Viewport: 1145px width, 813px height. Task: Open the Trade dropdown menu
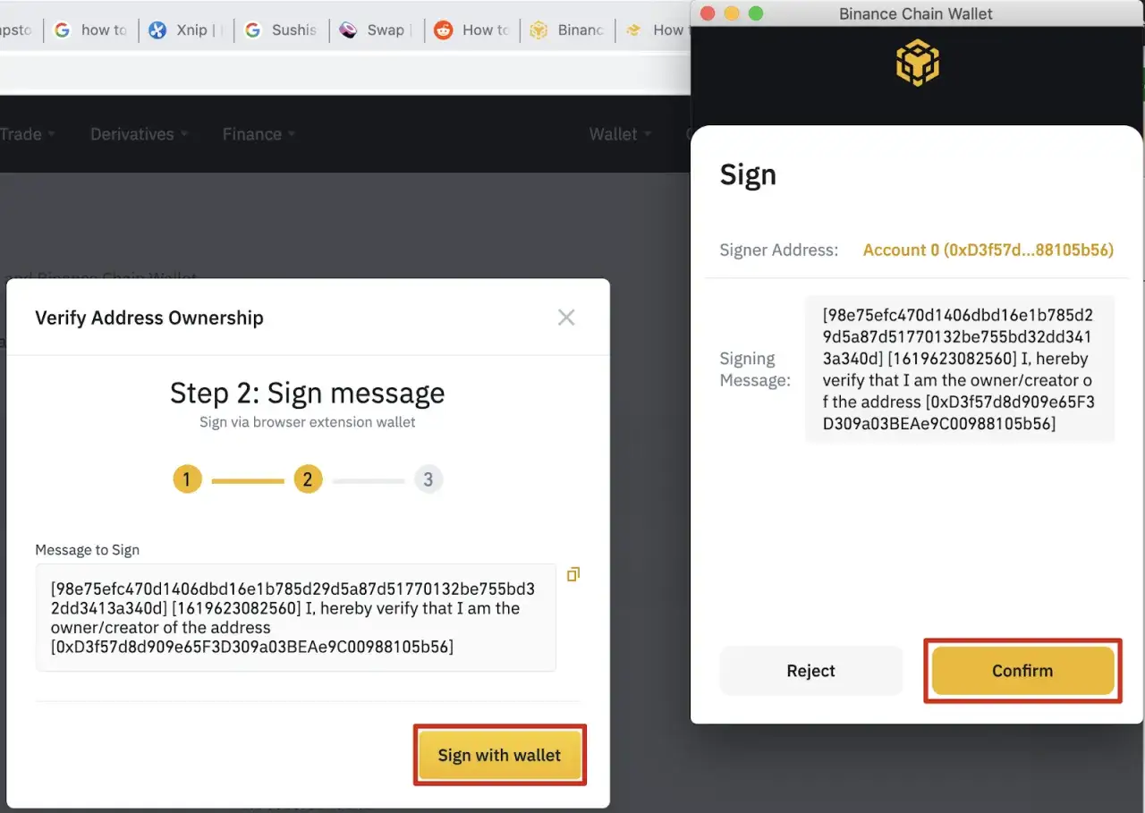[20, 133]
